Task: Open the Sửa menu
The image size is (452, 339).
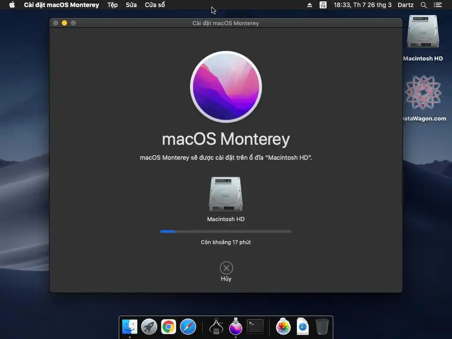Action: click(131, 5)
